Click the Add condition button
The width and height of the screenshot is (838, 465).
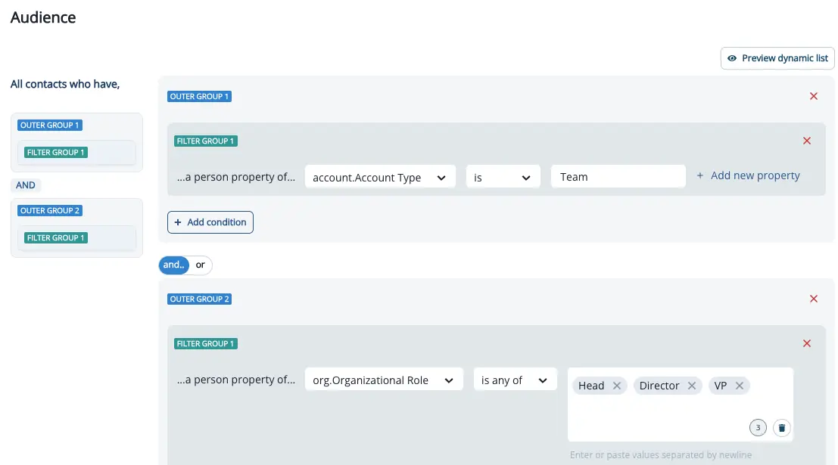(x=210, y=222)
